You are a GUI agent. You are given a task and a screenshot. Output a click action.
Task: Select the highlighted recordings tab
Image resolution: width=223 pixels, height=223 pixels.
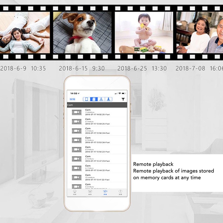click(105, 192)
